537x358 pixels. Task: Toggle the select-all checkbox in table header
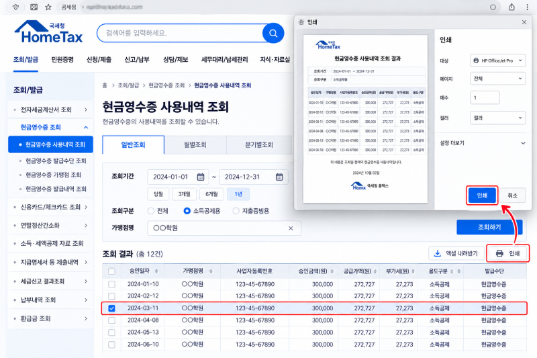coord(111,271)
